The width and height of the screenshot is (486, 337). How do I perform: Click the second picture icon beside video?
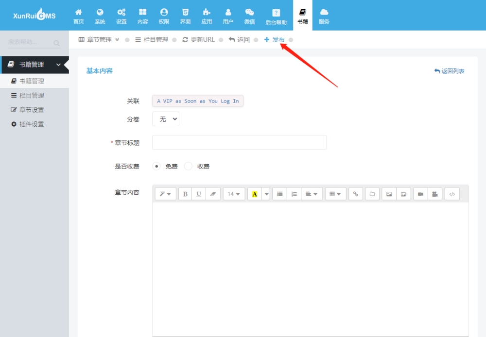coord(403,194)
